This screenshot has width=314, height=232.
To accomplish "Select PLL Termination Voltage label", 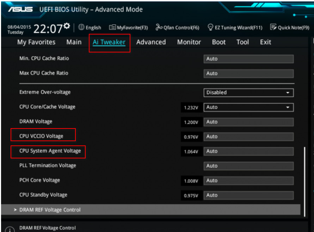I will point(48,165).
